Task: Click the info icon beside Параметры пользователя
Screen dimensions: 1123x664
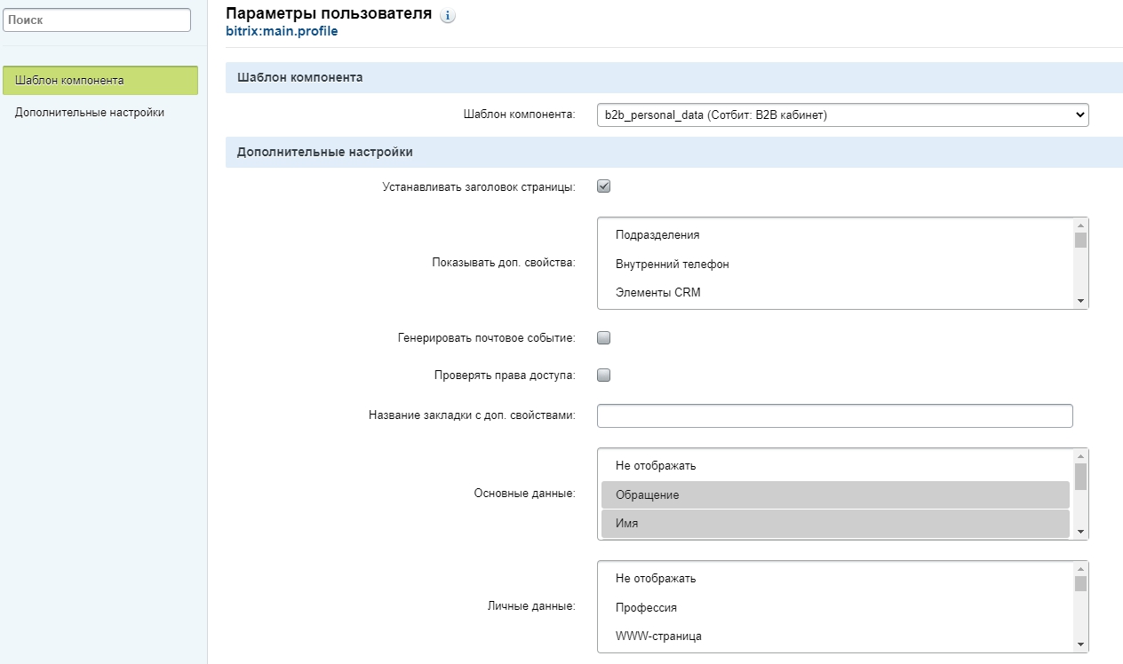Action: tap(448, 16)
